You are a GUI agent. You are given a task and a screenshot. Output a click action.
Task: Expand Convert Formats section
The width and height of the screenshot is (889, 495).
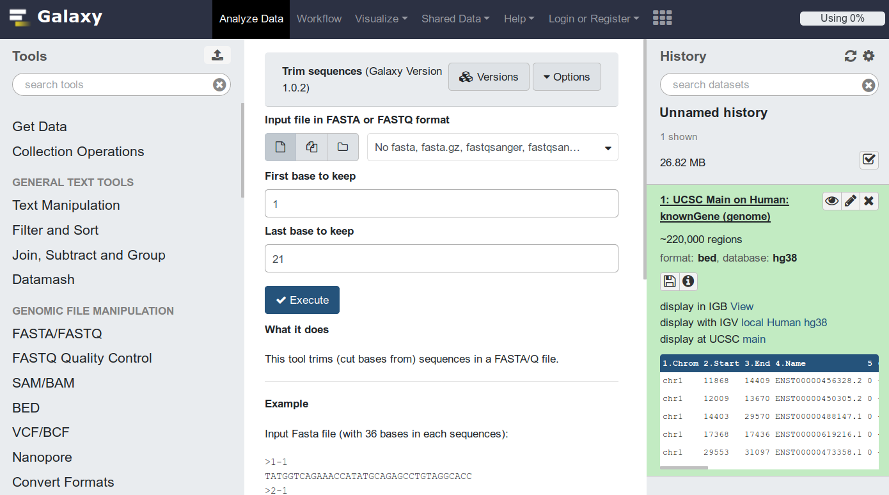(63, 482)
